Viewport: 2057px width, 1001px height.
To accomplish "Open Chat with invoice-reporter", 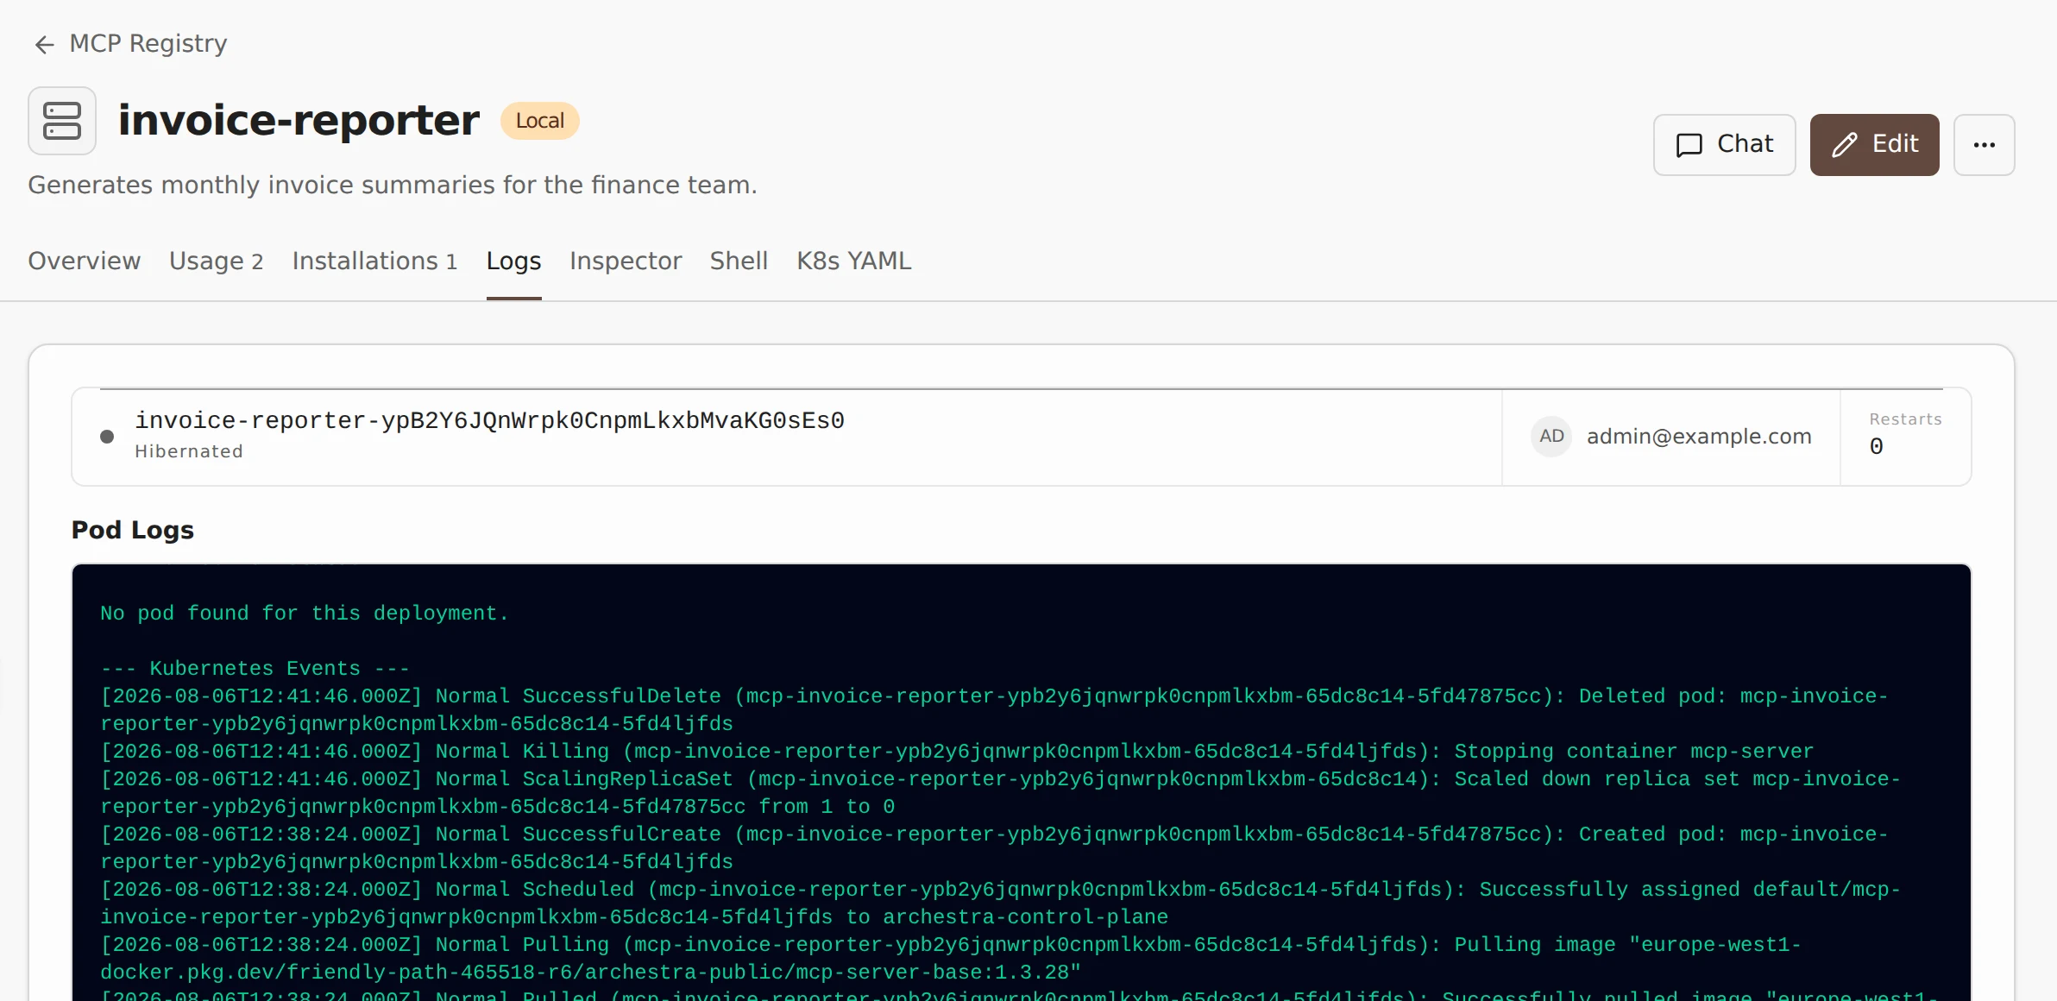I will point(1724,145).
